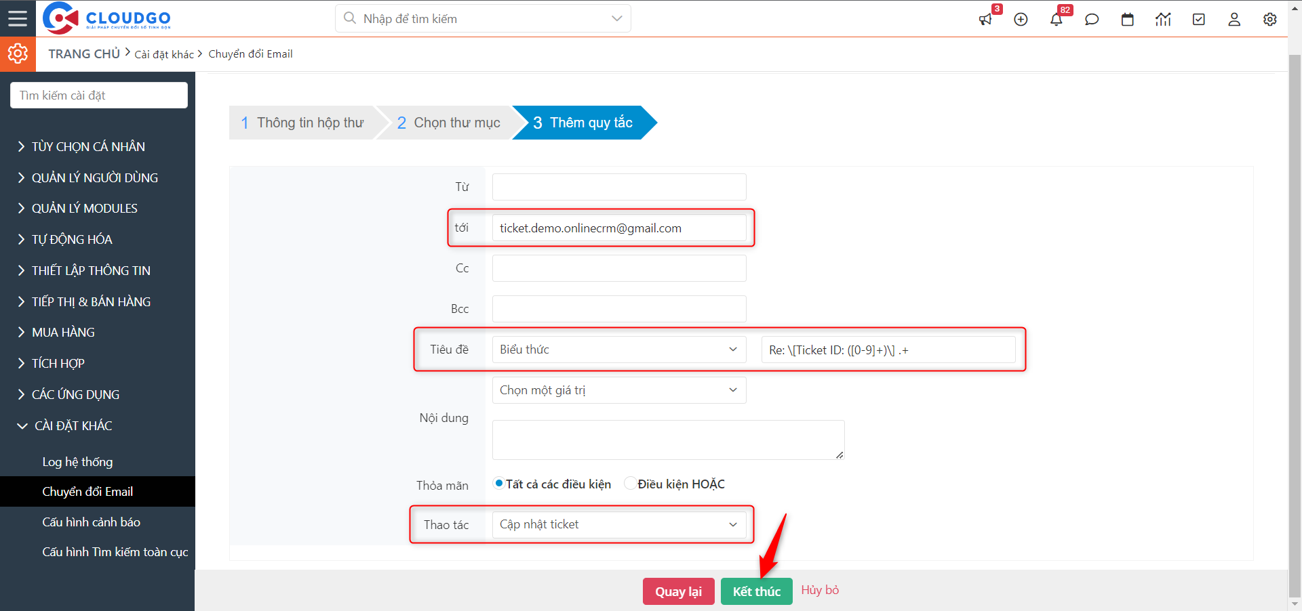Click the quick create plus icon

click(1021, 20)
